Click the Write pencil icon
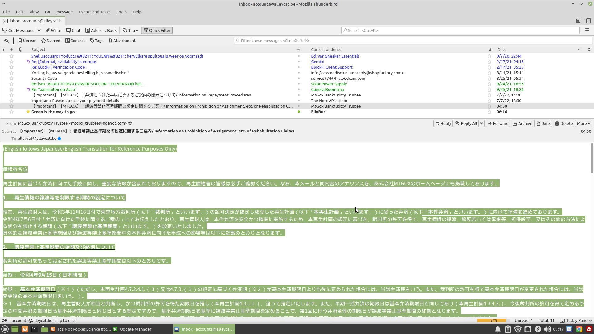The width and height of the screenshot is (594, 334). [x=48, y=30]
